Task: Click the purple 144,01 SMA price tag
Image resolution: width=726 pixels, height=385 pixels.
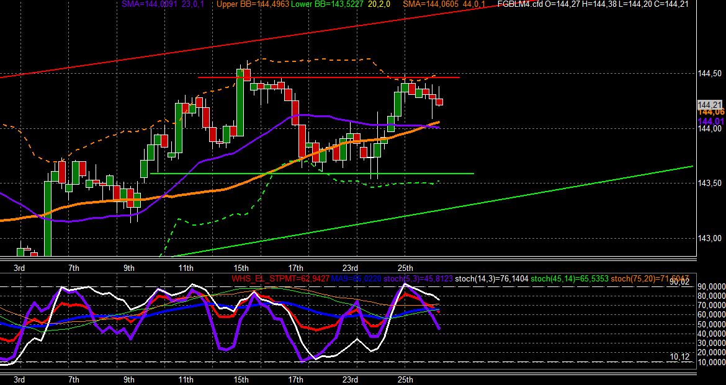Action: pos(712,121)
